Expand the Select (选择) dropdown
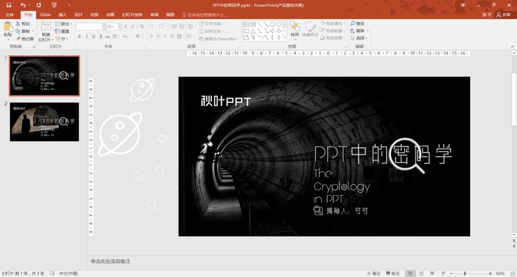This screenshot has height=277, width=517. coord(360,38)
